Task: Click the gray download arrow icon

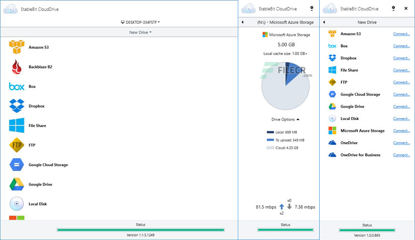Action: (289, 206)
